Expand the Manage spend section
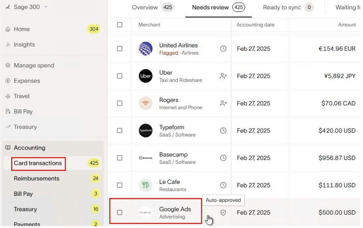 pos(34,65)
